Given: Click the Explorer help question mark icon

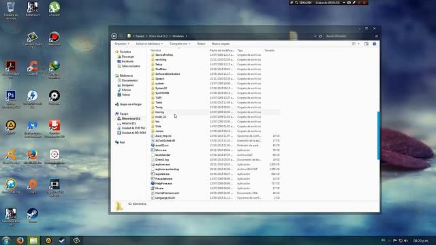Looking at the screenshot, I should (x=374, y=44).
